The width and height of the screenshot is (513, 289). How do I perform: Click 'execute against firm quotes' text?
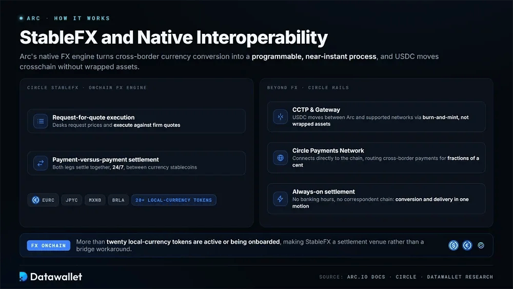pos(147,125)
